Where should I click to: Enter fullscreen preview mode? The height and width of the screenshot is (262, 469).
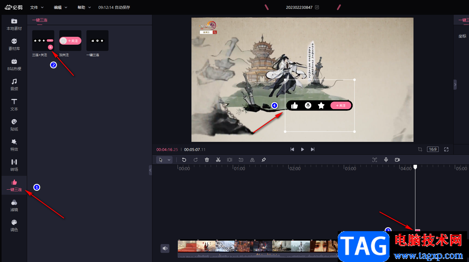coord(446,149)
